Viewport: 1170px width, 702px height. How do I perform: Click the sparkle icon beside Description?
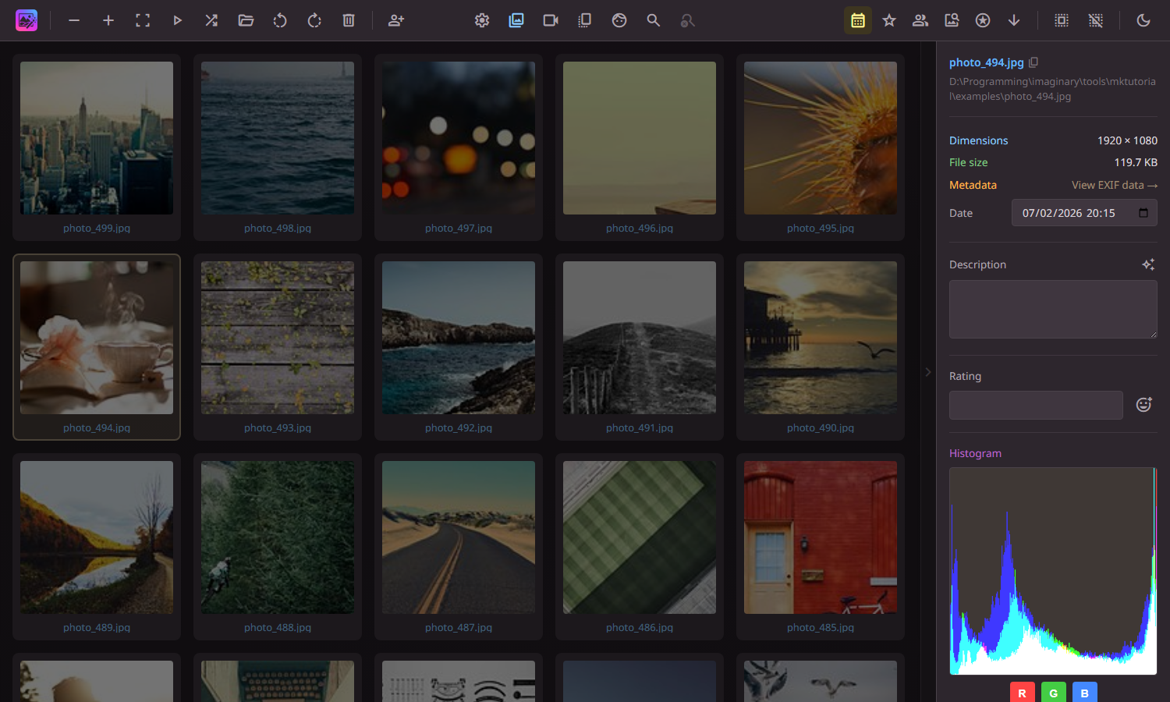(1147, 264)
